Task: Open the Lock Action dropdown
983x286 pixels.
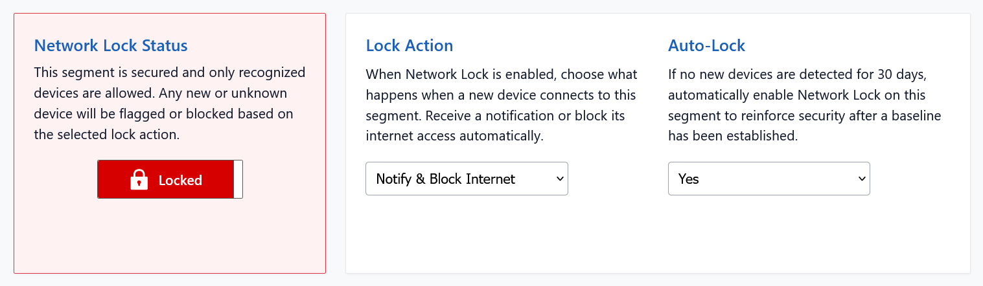Action: pos(467,179)
